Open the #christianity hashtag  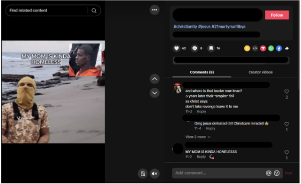click(185, 27)
